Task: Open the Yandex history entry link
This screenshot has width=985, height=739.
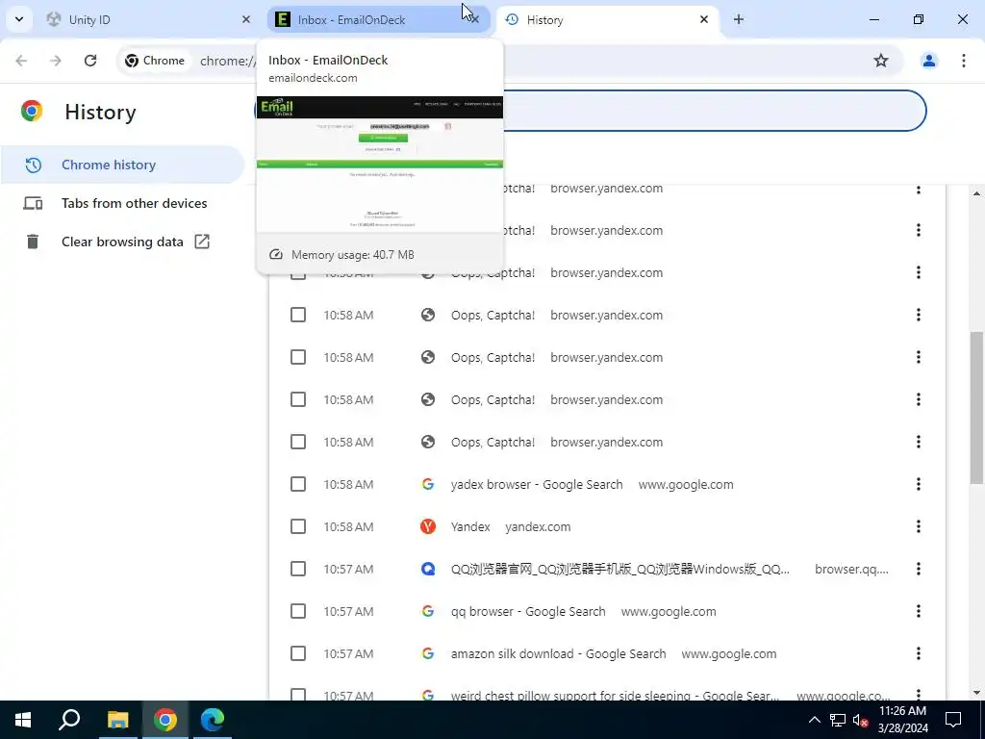Action: 470,526
